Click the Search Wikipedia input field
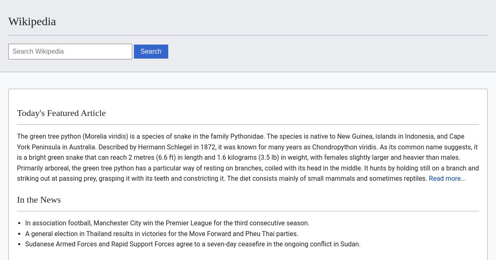 click(x=70, y=52)
